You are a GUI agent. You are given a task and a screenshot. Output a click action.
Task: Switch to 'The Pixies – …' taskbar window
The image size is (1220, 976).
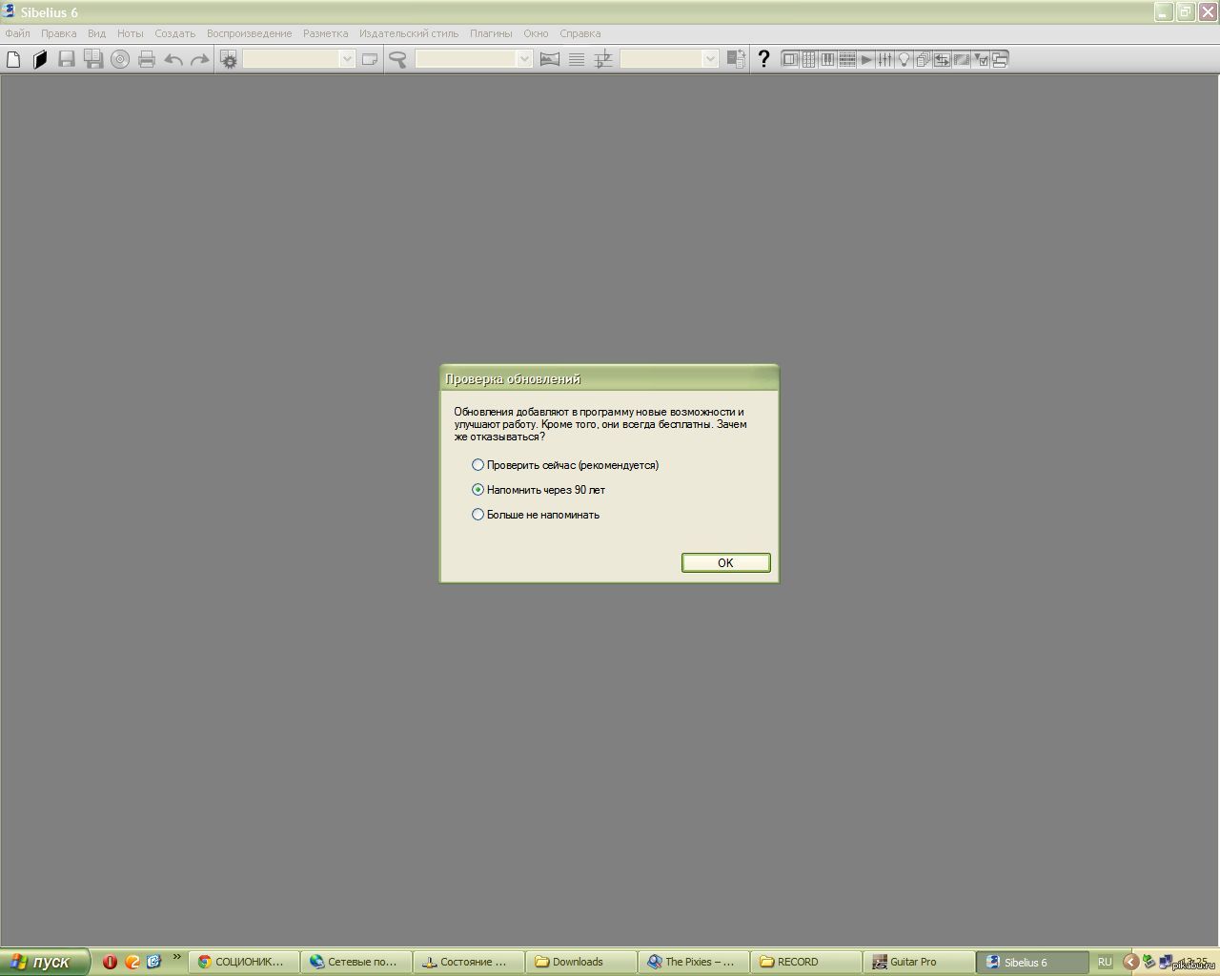tap(694, 962)
